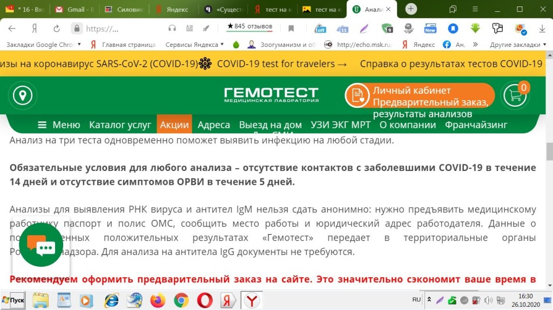This screenshot has width=553, height=310.
Task: Click the page vertical scrollbar thumb
Action: pyautogui.click(x=549, y=150)
